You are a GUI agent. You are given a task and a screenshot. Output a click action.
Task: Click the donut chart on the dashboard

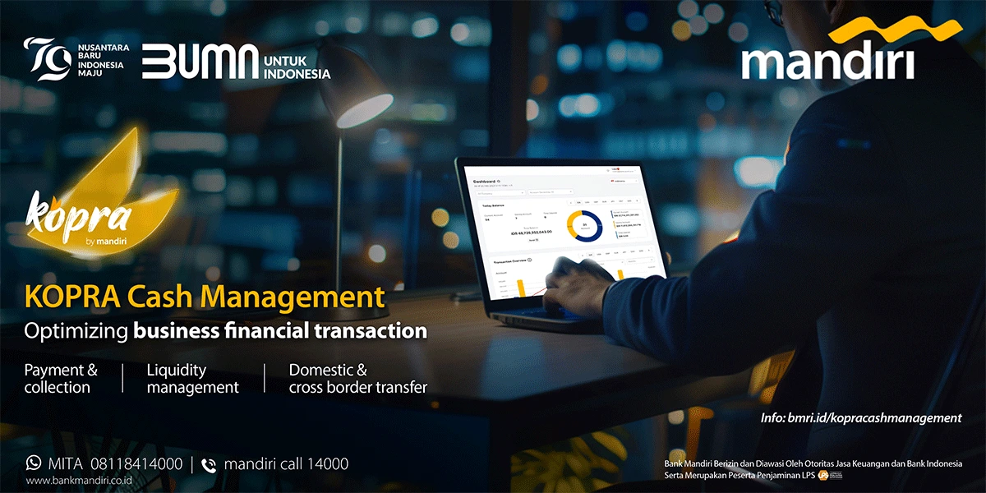[584, 225]
